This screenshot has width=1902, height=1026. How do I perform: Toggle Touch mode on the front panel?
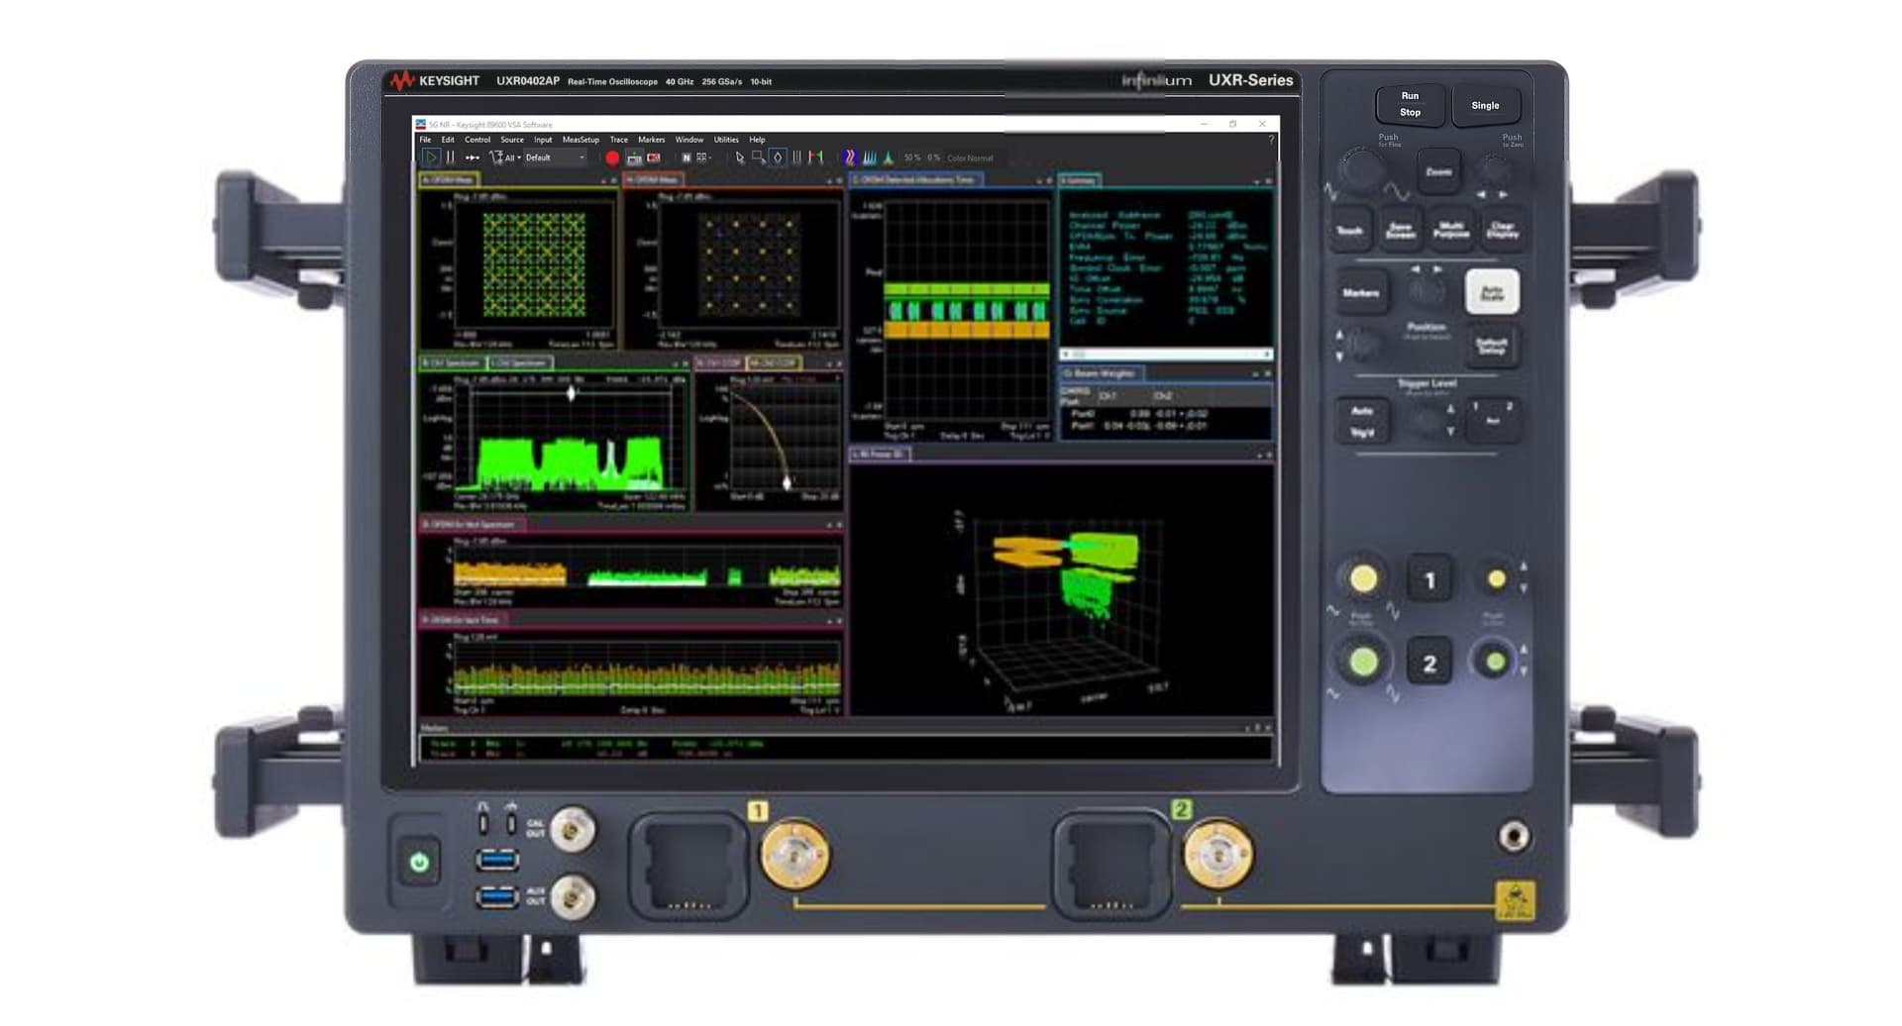click(1349, 228)
